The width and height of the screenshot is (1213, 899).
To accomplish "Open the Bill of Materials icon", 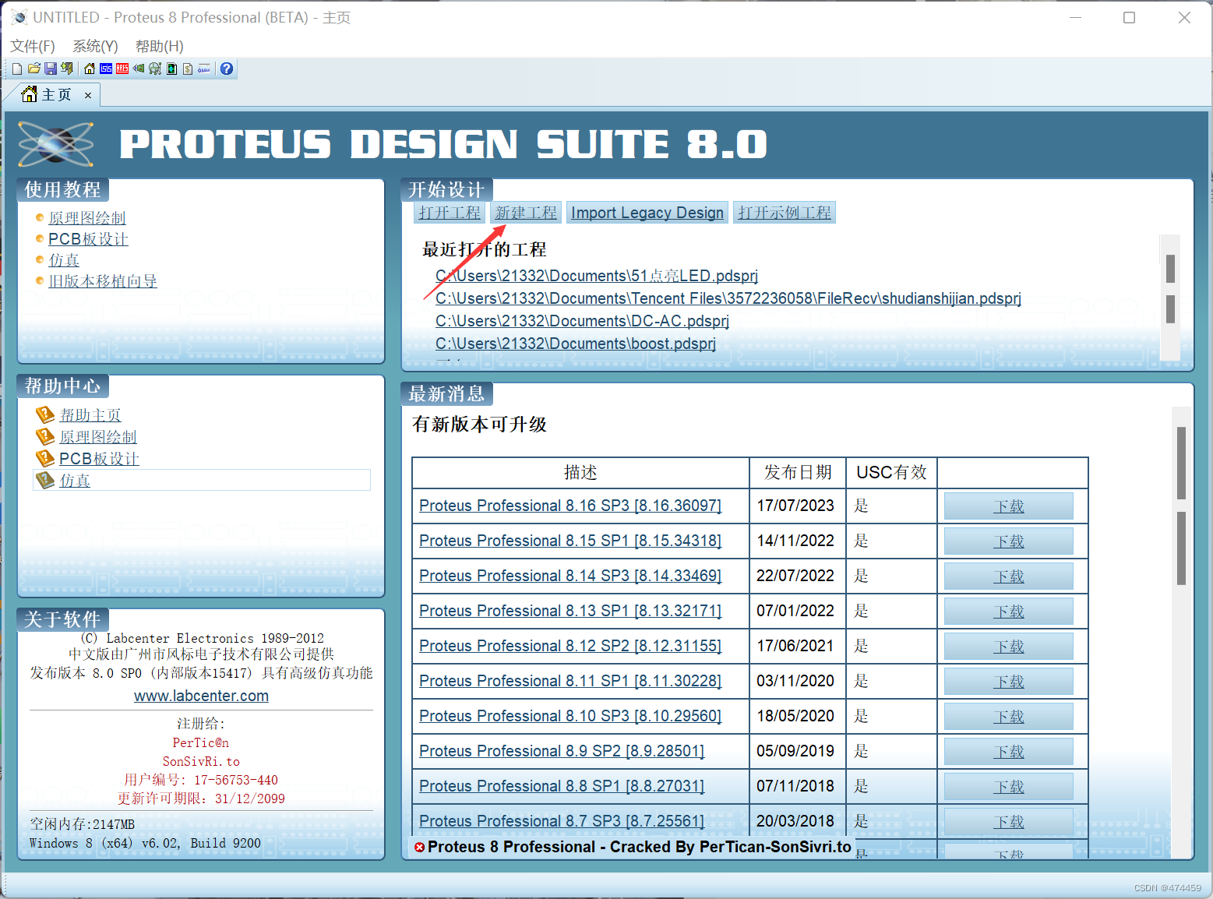I will (x=188, y=69).
